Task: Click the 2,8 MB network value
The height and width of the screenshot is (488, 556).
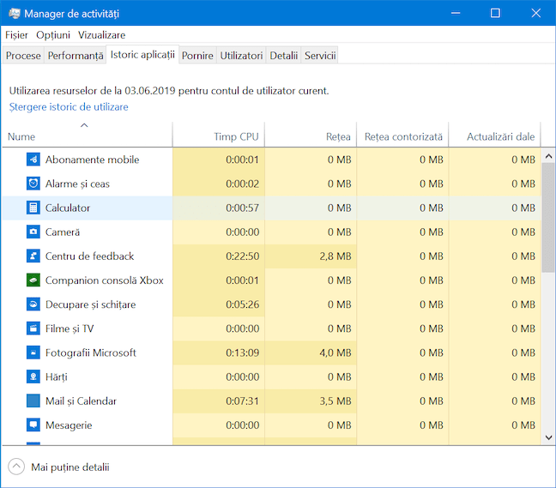Action: [x=335, y=256]
